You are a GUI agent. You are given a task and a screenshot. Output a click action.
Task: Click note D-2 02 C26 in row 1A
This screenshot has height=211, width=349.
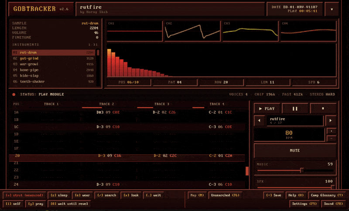164,112
